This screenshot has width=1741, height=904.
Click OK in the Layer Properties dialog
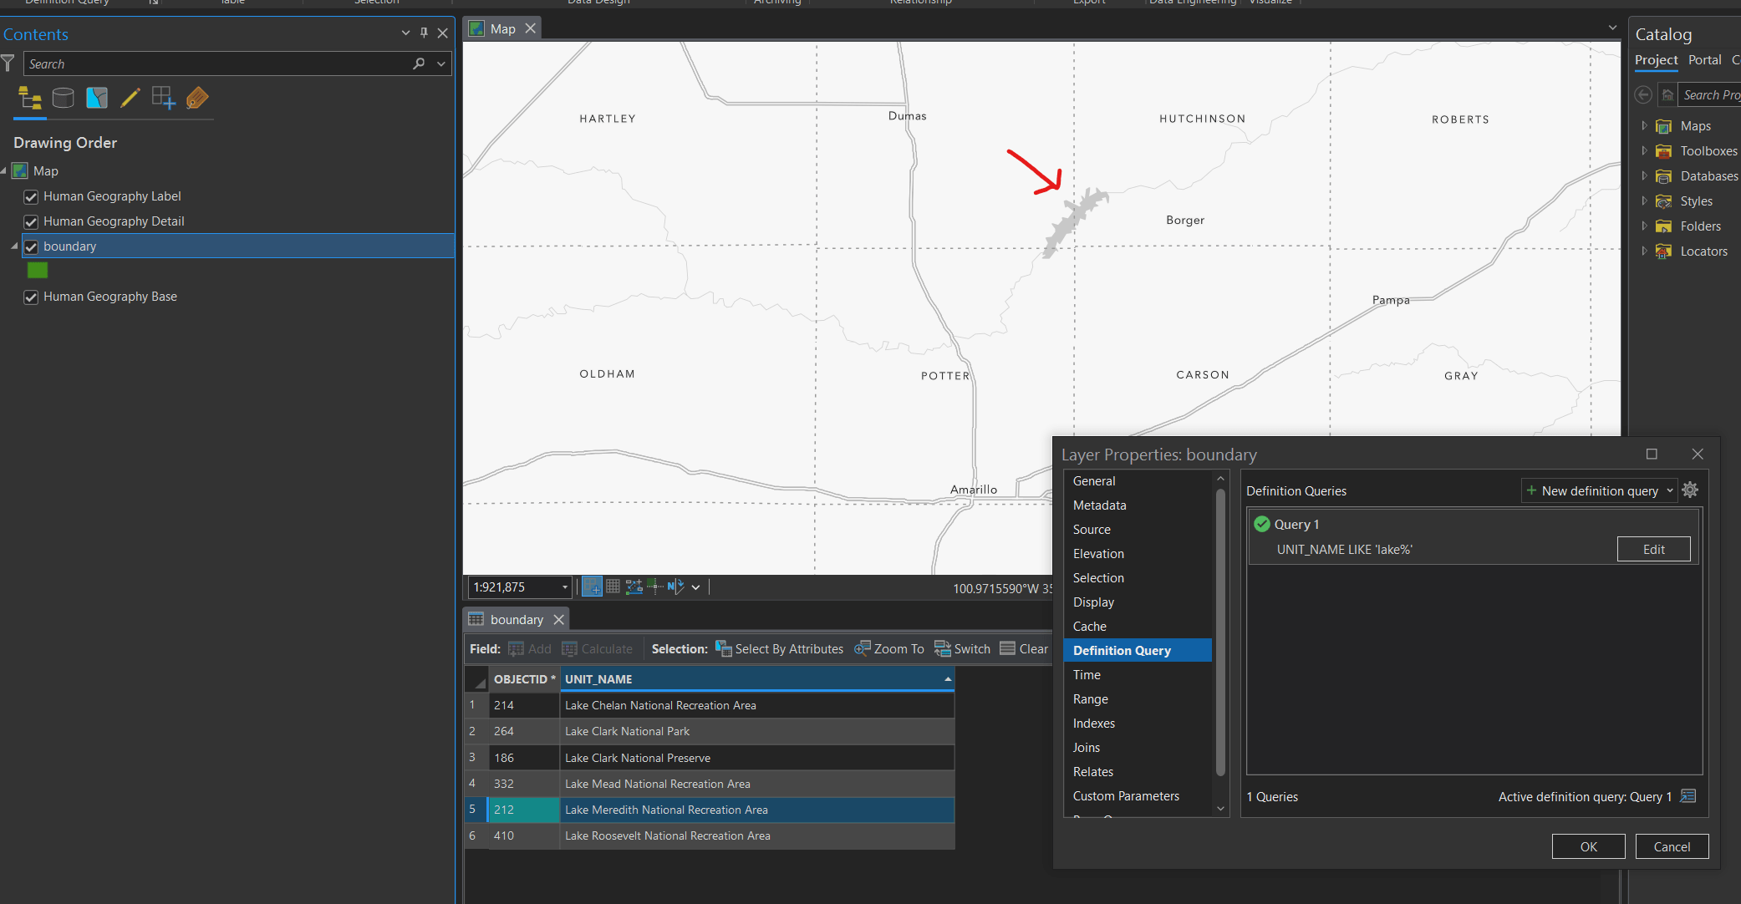(1588, 846)
